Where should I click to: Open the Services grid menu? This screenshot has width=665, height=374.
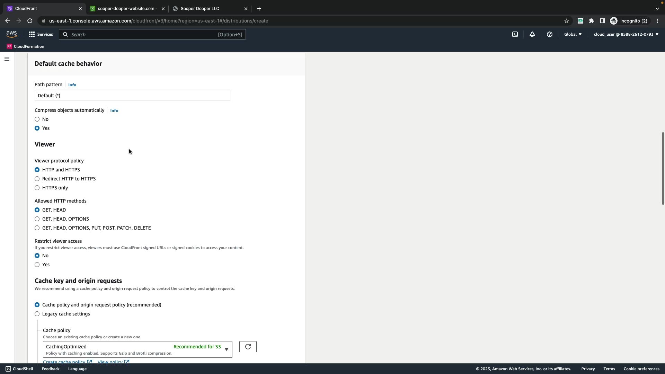click(41, 34)
